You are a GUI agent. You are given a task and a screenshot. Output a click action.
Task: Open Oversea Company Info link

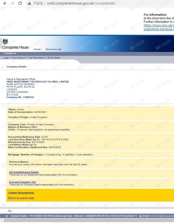click(x=22, y=182)
